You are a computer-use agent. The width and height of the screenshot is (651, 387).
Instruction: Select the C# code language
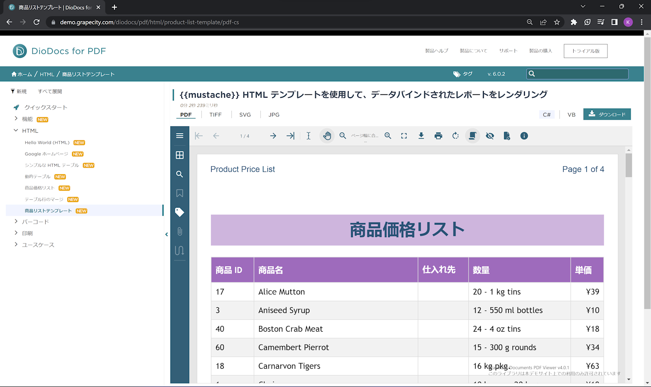coord(547,115)
